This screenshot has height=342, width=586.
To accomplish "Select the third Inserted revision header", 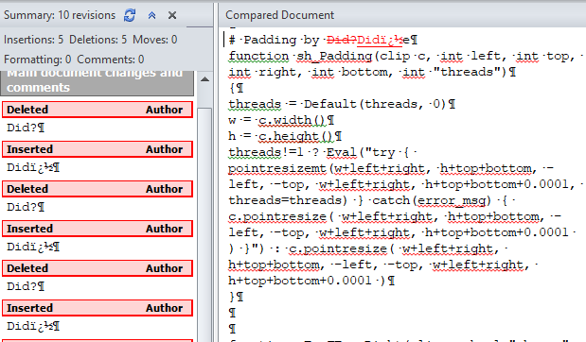I will click(98, 308).
